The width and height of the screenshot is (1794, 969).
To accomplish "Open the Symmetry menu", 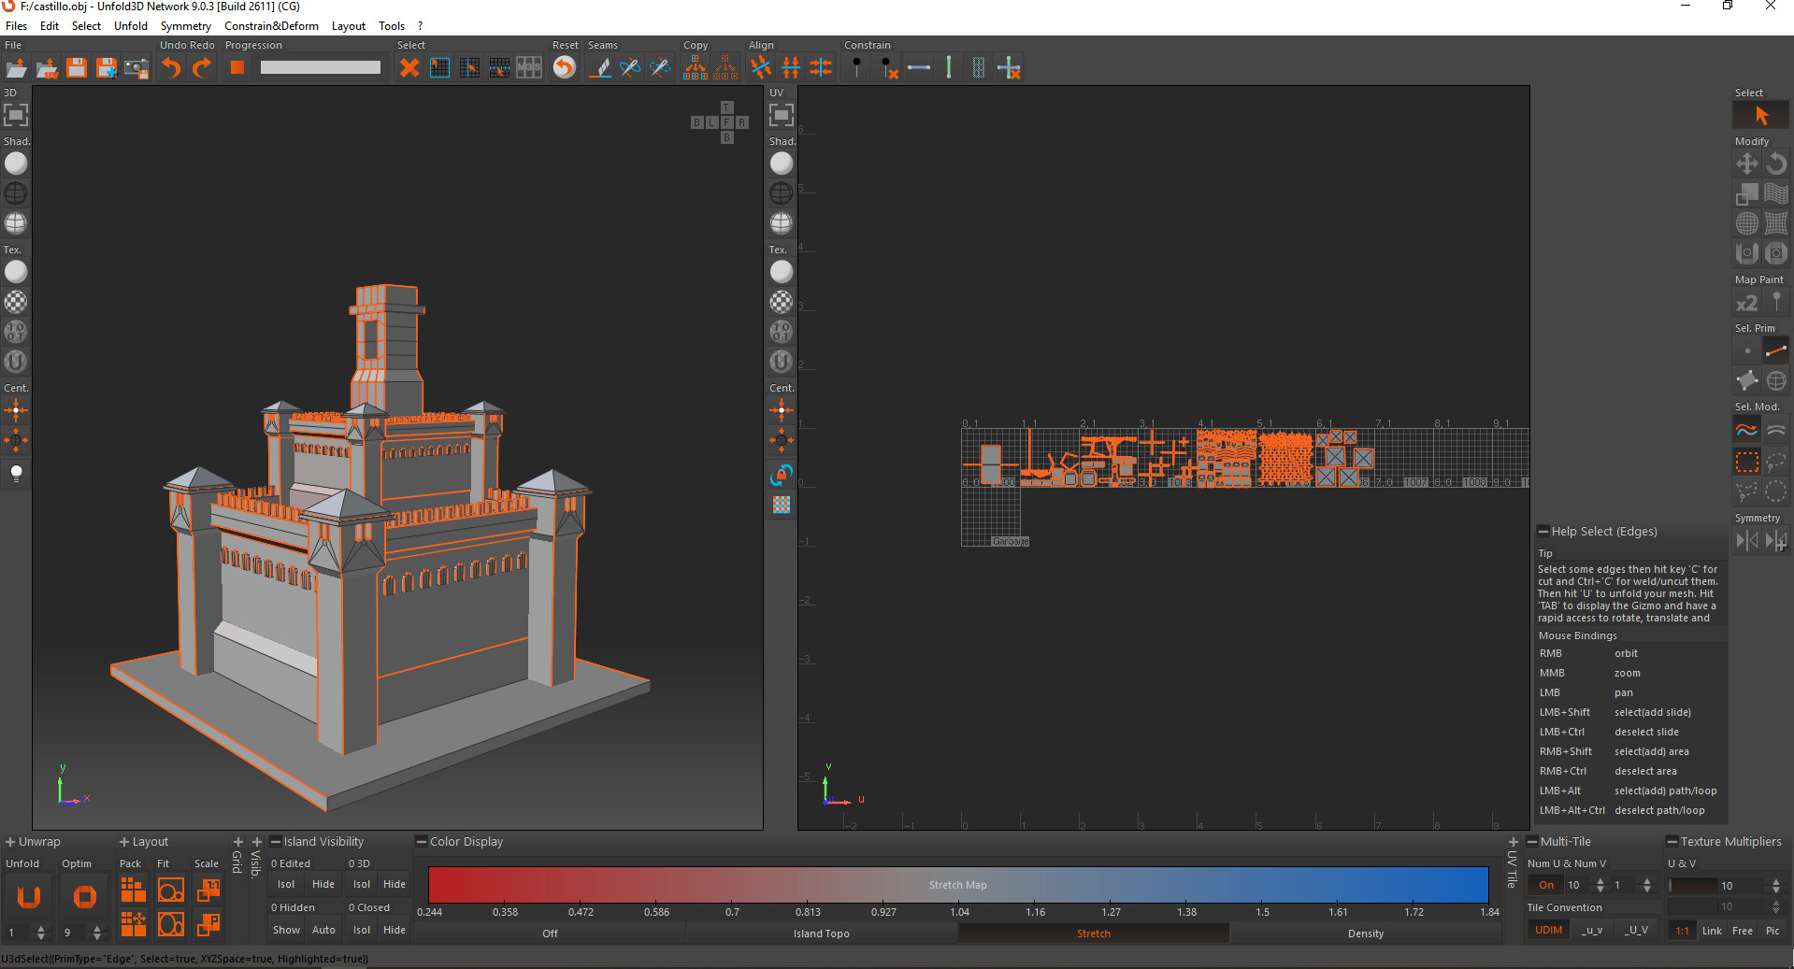I will [185, 26].
